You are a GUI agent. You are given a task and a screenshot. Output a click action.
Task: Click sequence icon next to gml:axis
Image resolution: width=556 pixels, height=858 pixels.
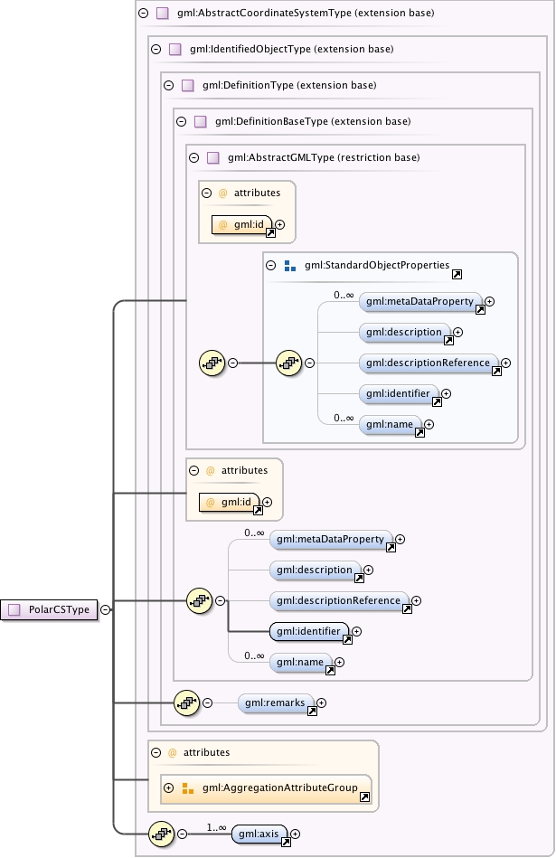(162, 834)
